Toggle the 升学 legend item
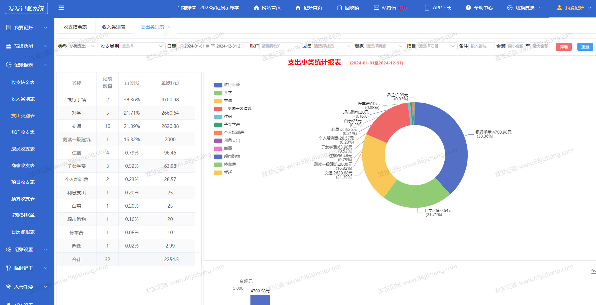 point(223,93)
